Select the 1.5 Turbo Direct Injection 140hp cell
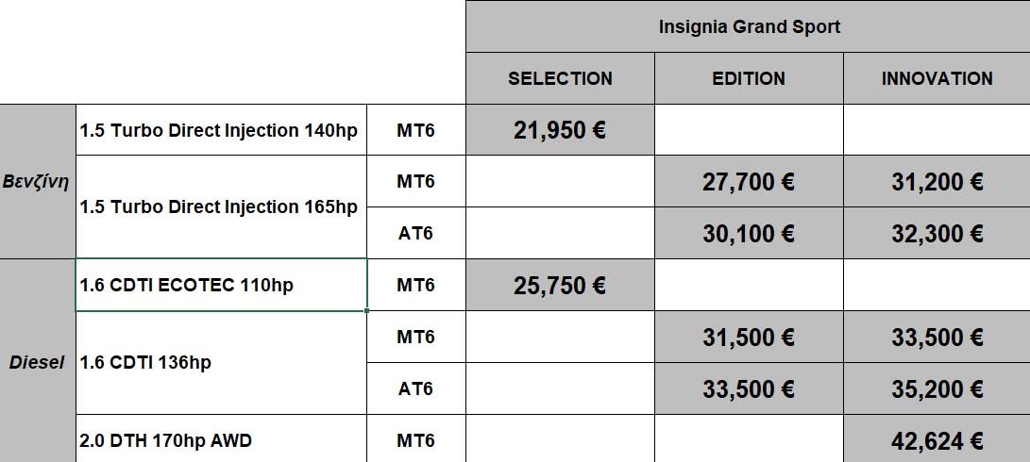Screen dimensions: 1030x462 [220, 130]
